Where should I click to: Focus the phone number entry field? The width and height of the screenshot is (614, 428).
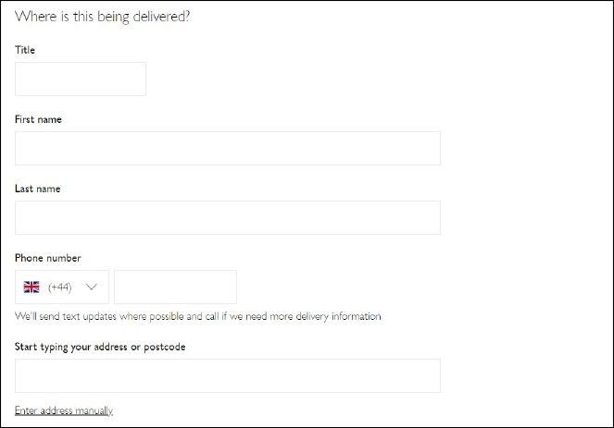[175, 287]
